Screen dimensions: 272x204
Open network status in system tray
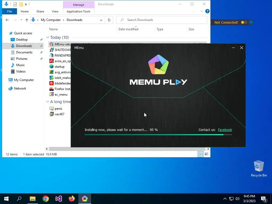231,199
